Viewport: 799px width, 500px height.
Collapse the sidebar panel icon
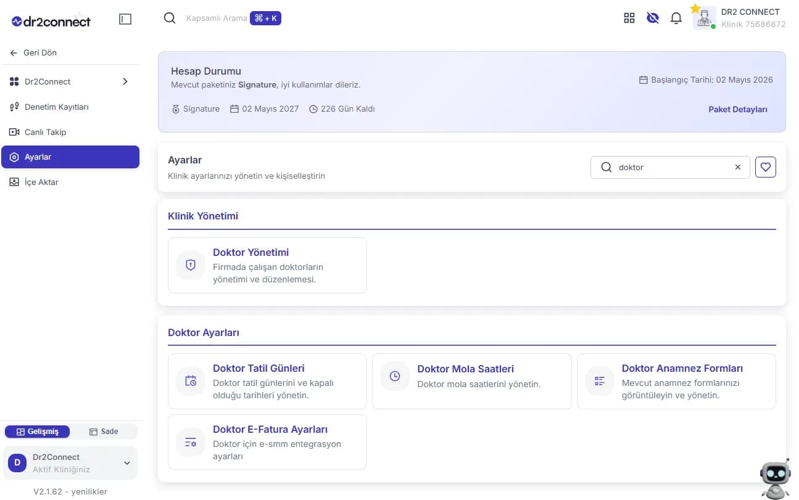coord(125,19)
